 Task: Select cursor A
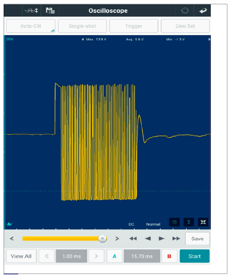coord(115,256)
